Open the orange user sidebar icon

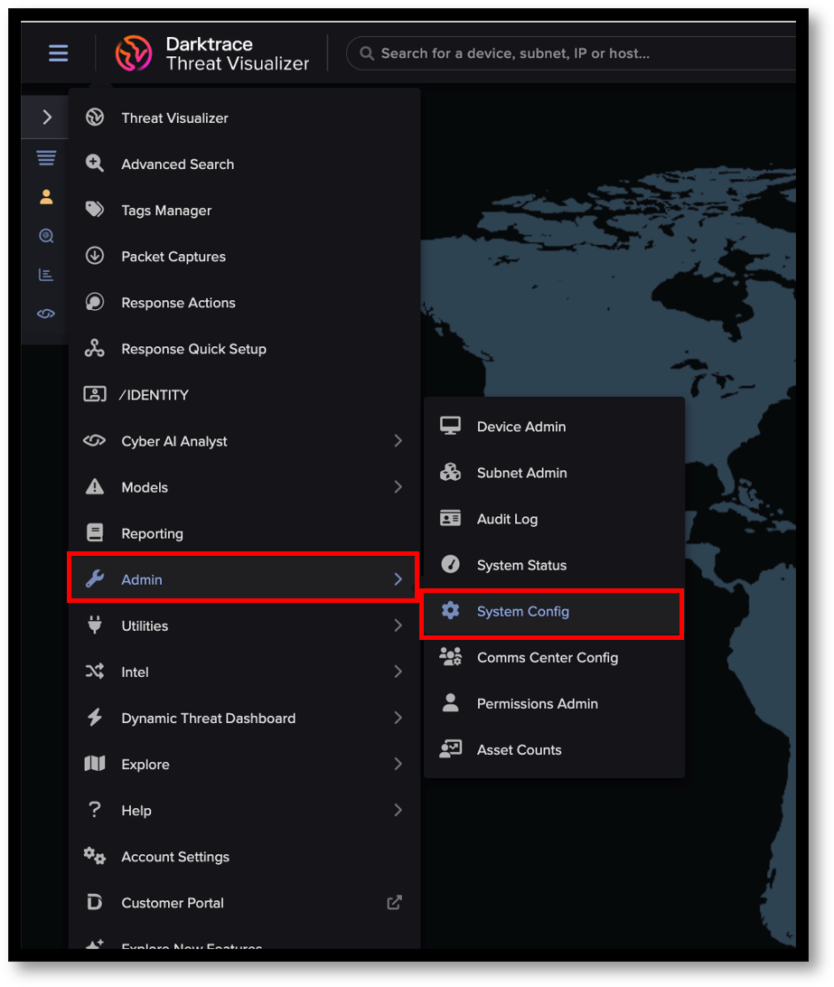coord(46,196)
